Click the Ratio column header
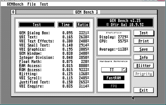The height and width of the screenshot is (105, 166). pos(83,25)
